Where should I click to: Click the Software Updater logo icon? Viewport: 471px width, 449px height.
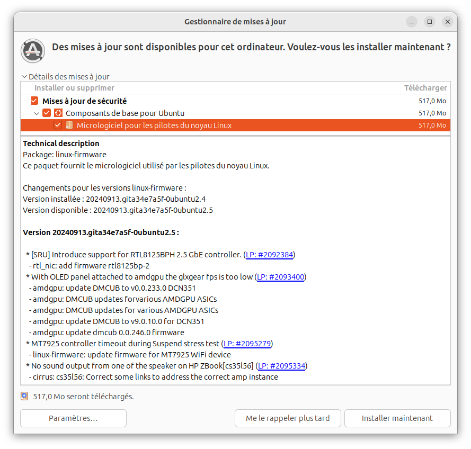tap(33, 51)
